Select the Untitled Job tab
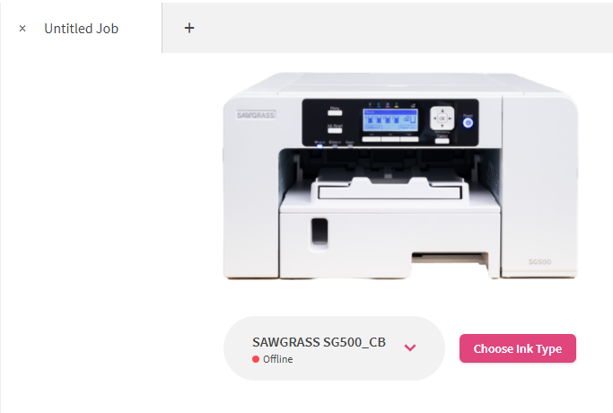Screen dimensions: 613x413 pos(81,29)
